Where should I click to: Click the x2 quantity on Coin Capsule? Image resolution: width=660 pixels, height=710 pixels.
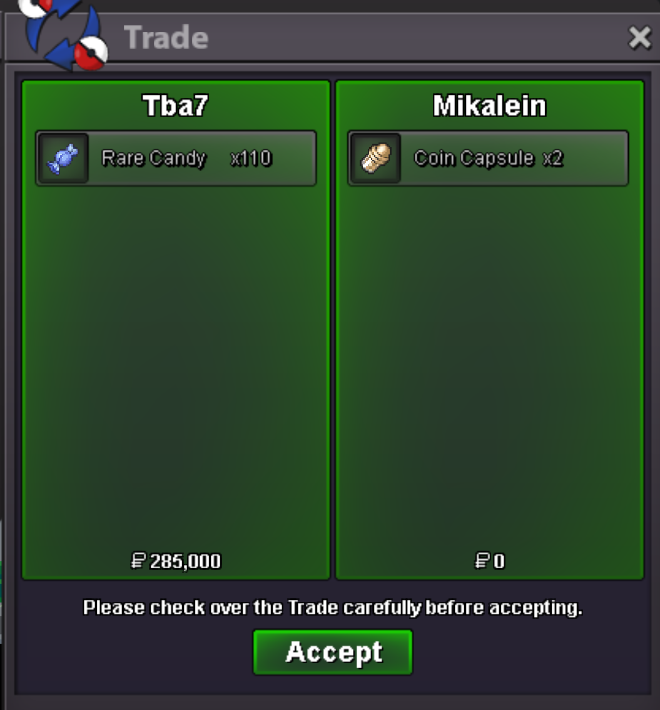point(553,159)
